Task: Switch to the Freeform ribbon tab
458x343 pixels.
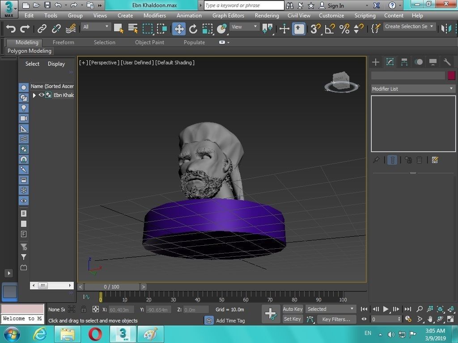Action: pos(64,42)
